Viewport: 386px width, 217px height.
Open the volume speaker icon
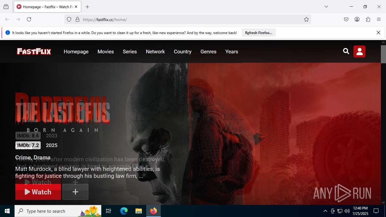point(347,211)
